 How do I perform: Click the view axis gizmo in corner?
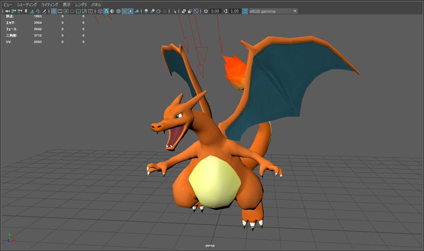pos(10,238)
